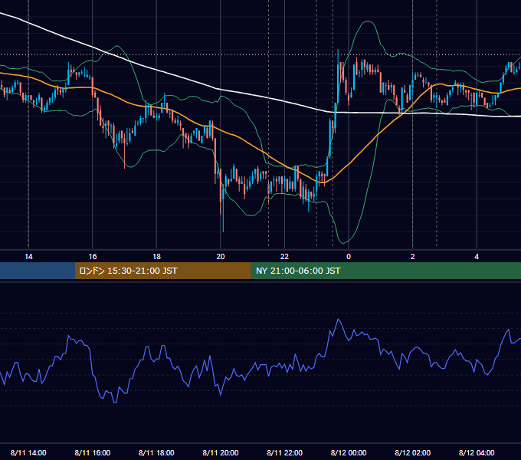Click the lower Bollinger band trough near midnight
The image size is (521, 460).
click(x=343, y=242)
